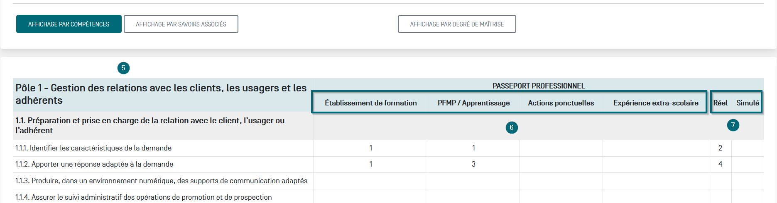The width and height of the screenshot is (777, 203).
Task: Open competency 1.1.1 Identifier les caractéristiques
Action: click(93, 148)
